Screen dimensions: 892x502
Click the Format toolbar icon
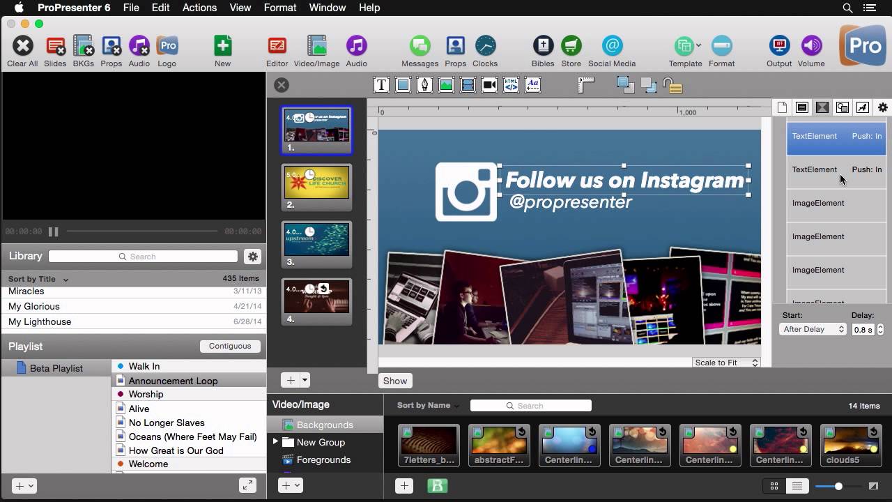point(721,46)
